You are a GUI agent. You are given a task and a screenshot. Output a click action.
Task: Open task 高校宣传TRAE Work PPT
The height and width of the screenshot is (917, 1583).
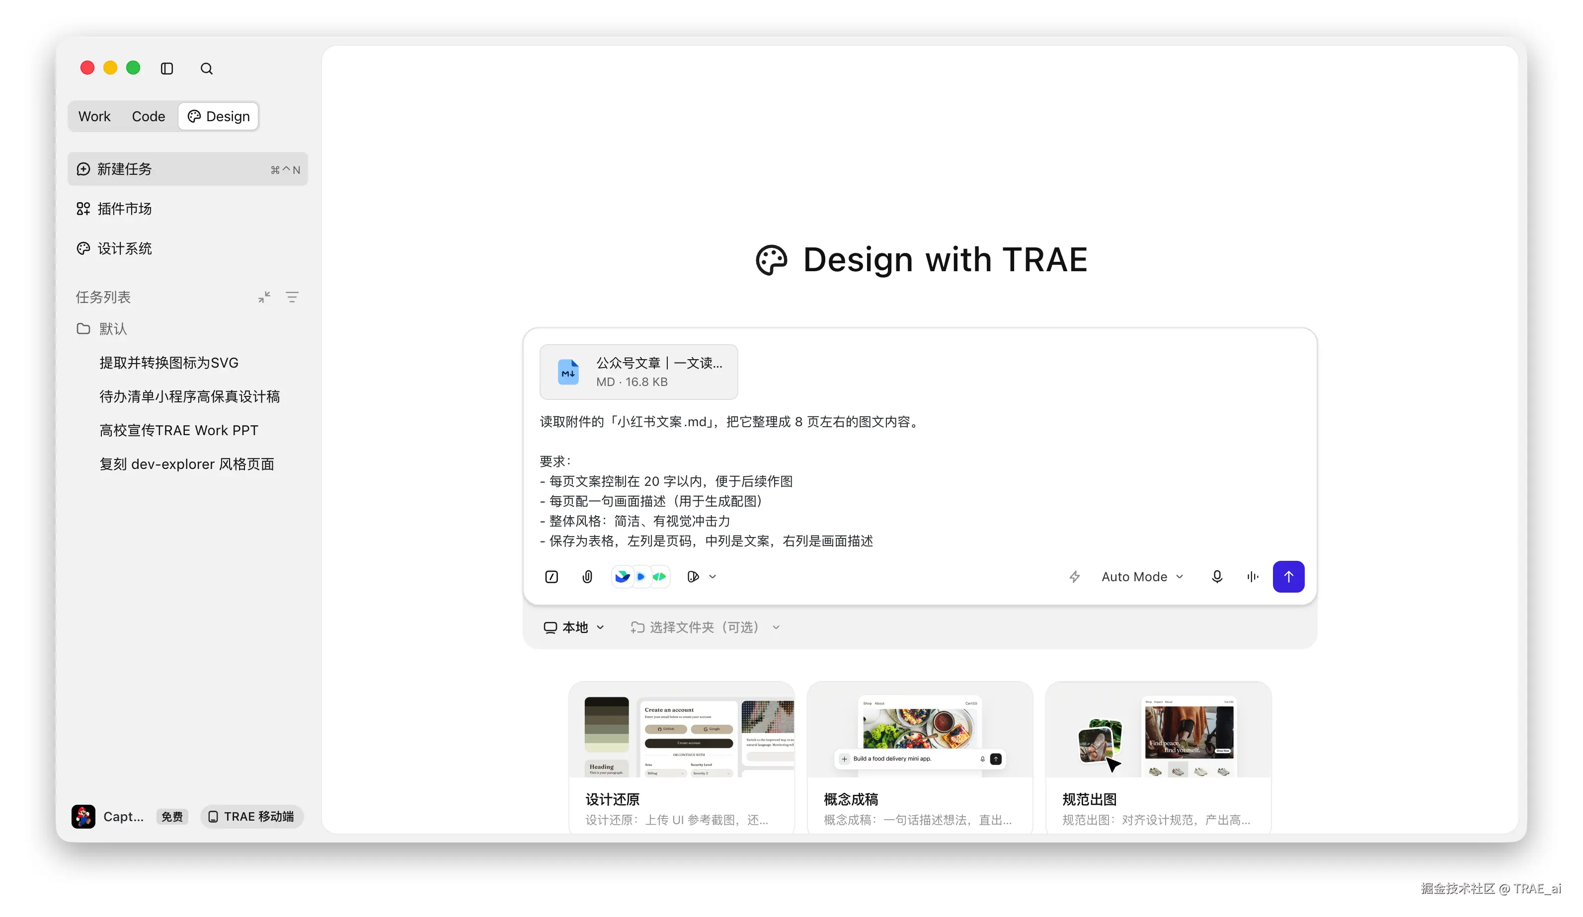(179, 430)
